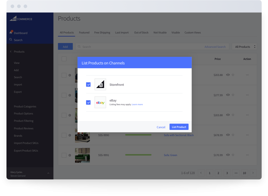Expand the Glory Cycles account menu
The image size is (268, 196).
click(x=49, y=173)
